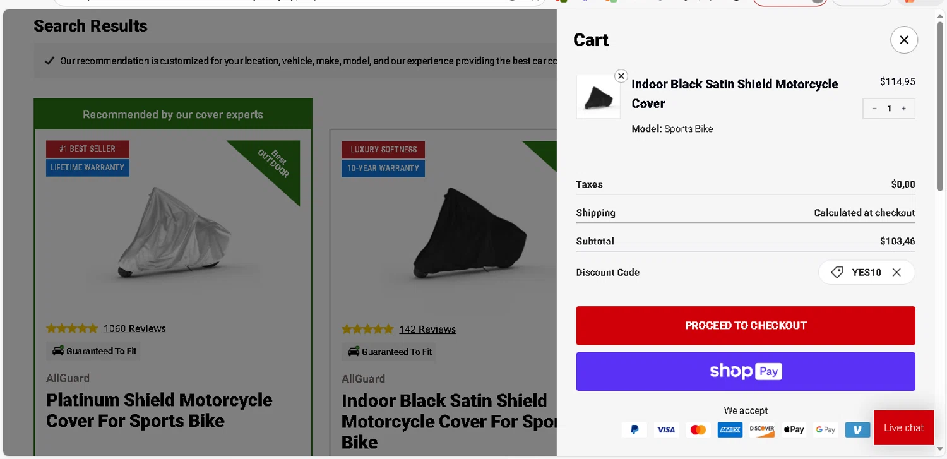Screen dimensions: 947x459
Task: Click the Subtotal value $103,46
Action: (x=897, y=241)
